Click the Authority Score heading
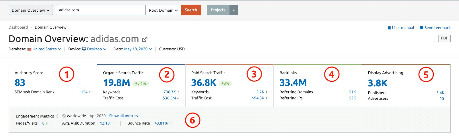Viewport: 459px width, 138px height. pos(29,73)
